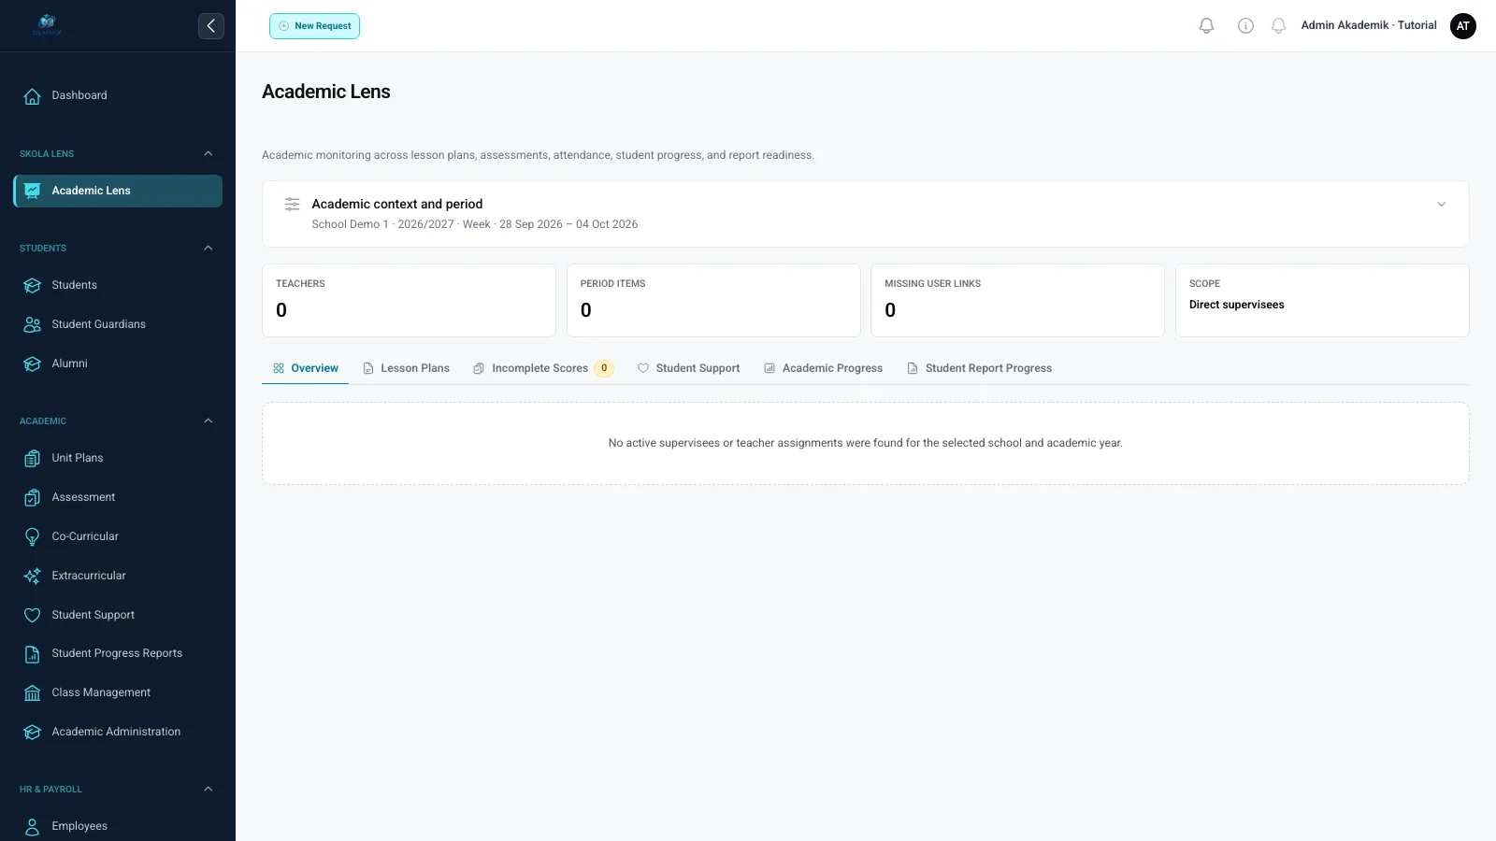Click the Dashboard home icon
The width and height of the screenshot is (1496, 841).
(x=32, y=95)
